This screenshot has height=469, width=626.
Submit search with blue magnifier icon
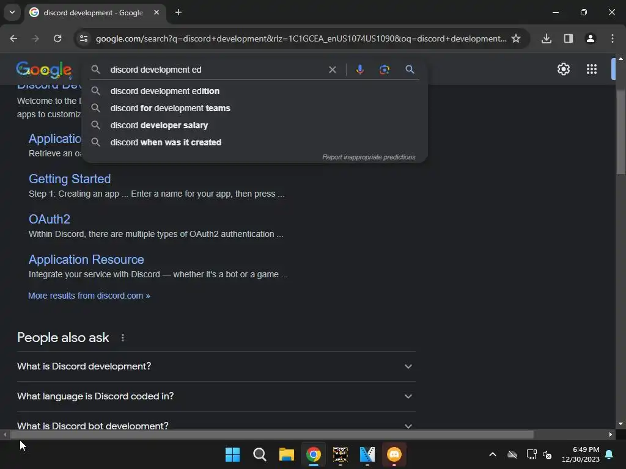(x=410, y=70)
